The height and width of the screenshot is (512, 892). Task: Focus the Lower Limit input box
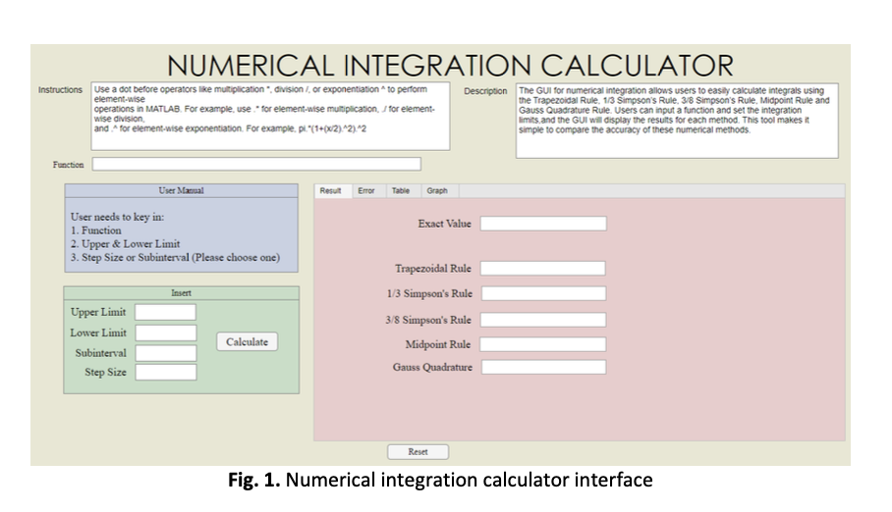point(165,333)
